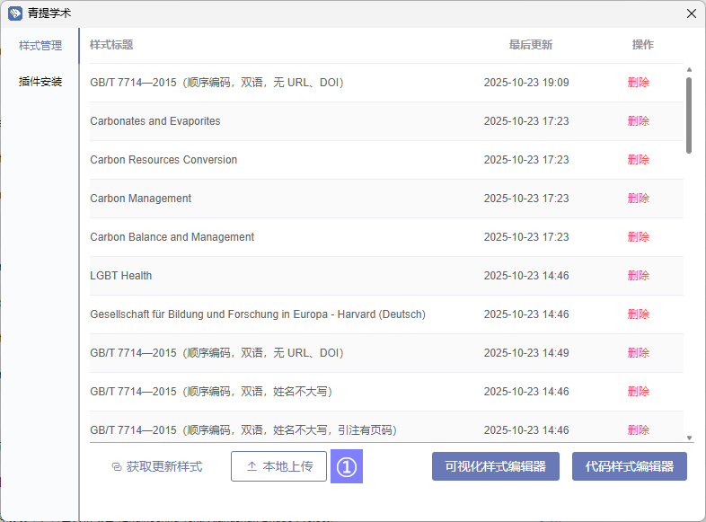
Task: Delete the Gesellschaft für Bildung Harvard style
Action: click(638, 314)
